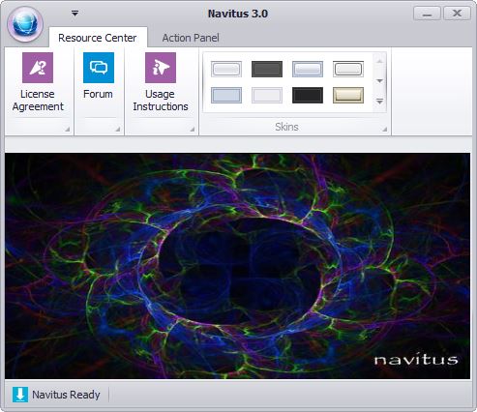
Task: Choose the light blue bottom-row skin
Action: click(226, 95)
